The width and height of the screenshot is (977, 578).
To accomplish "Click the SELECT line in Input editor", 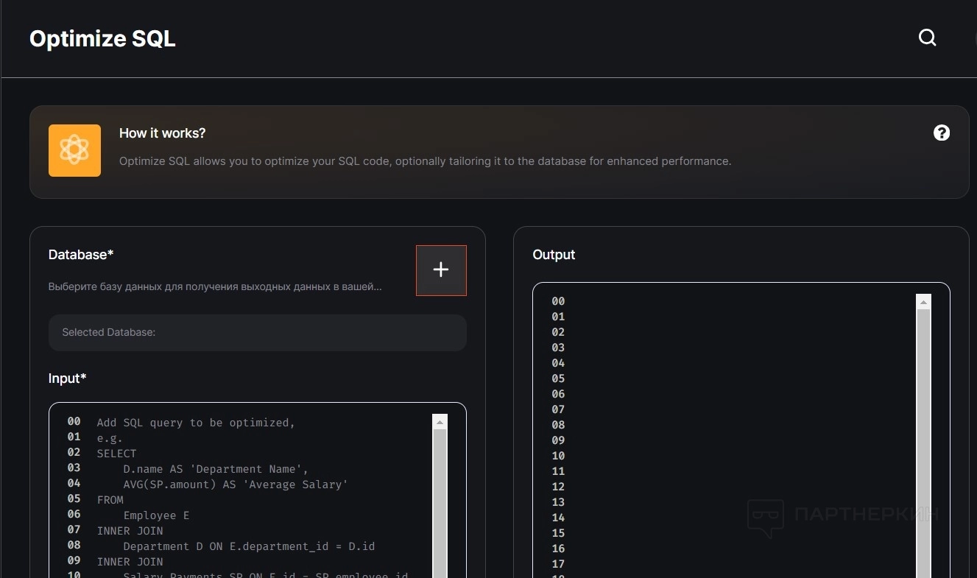I will click(x=116, y=454).
